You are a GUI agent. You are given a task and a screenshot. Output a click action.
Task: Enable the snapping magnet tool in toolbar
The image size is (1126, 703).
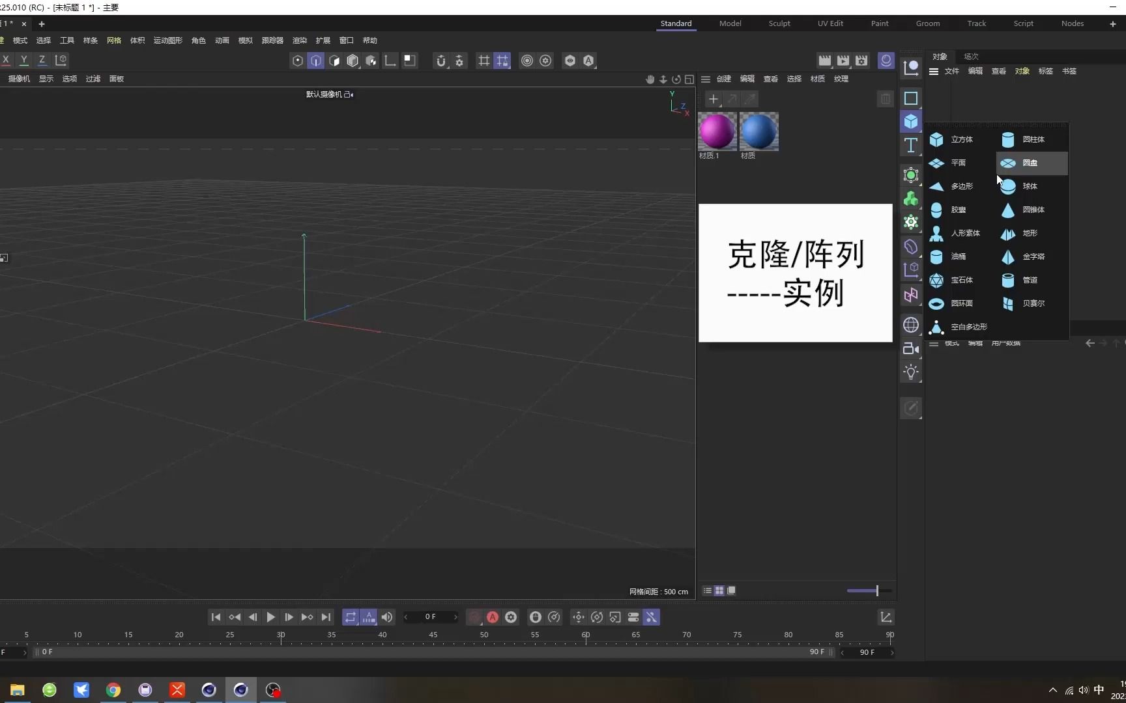[441, 61]
